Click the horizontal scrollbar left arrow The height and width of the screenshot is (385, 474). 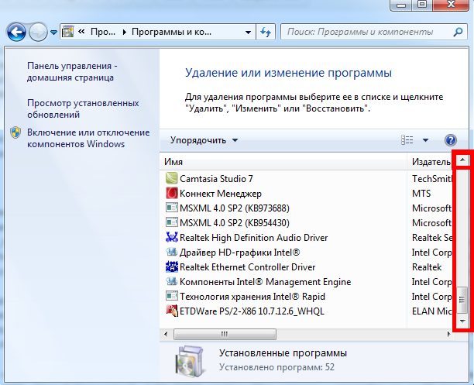point(166,334)
